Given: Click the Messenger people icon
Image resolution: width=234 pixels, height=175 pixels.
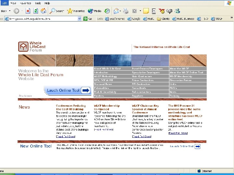Looking at the screenshot, I should [177, 11].
